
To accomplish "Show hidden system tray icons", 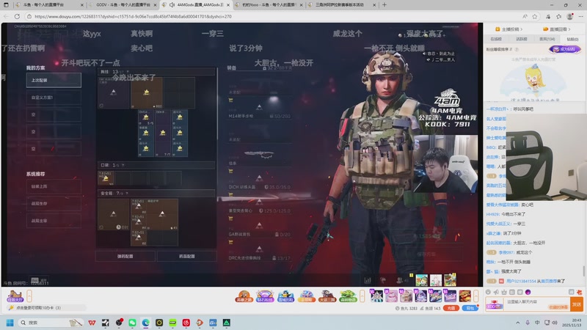I will click(518, 323).
